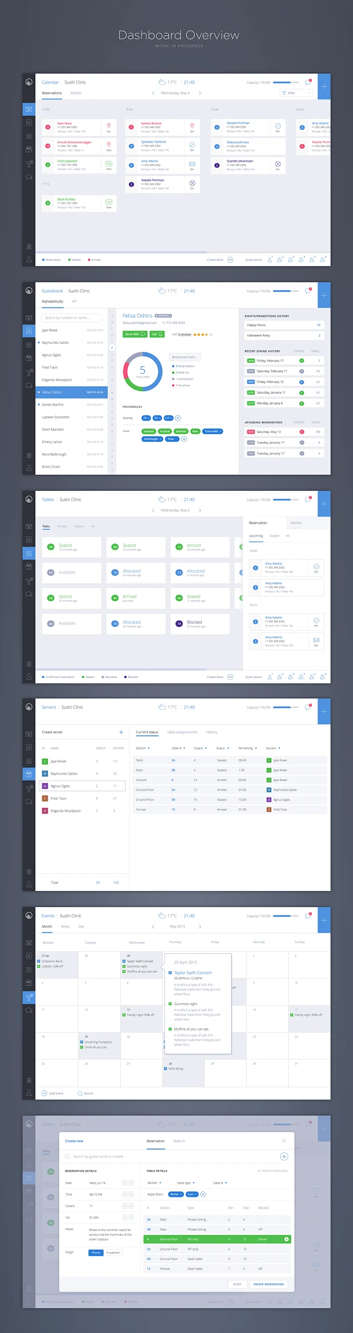The width and height of the screenshot is (353, 1333).
Task: Click the plus icon beside Create server
Action: click(x=121, y=732)
